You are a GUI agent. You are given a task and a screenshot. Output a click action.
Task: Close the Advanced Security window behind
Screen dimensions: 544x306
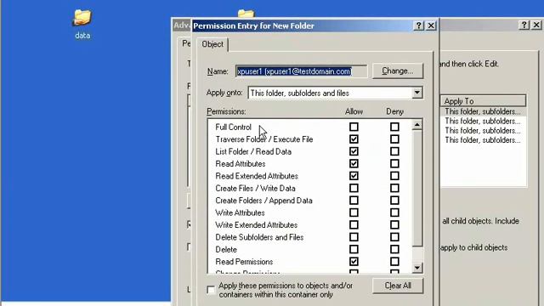[536, 25]
